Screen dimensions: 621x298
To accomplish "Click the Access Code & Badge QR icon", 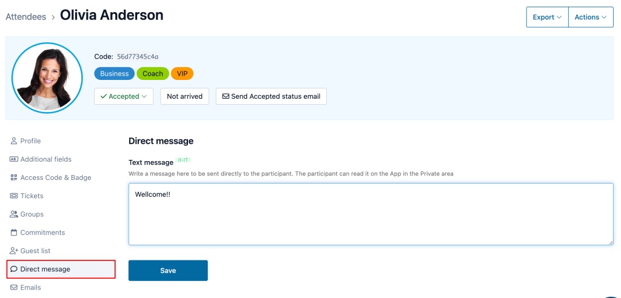I will 14,177.
